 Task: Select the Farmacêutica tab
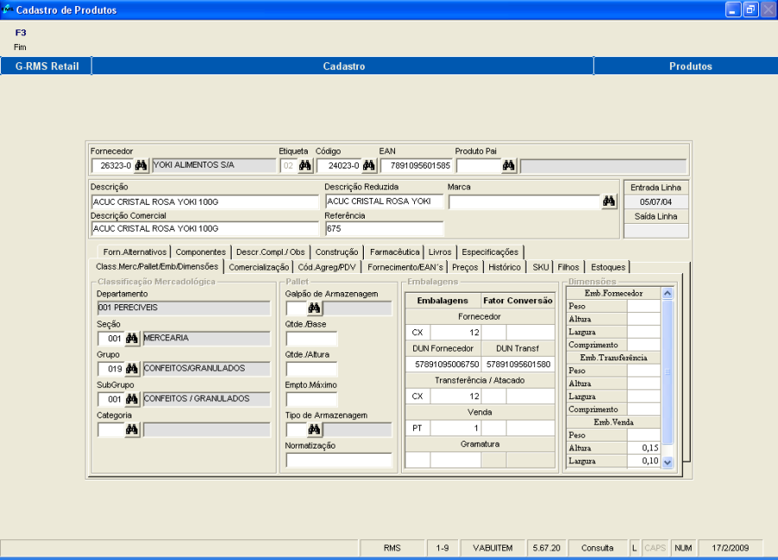[x=394, y=252]
